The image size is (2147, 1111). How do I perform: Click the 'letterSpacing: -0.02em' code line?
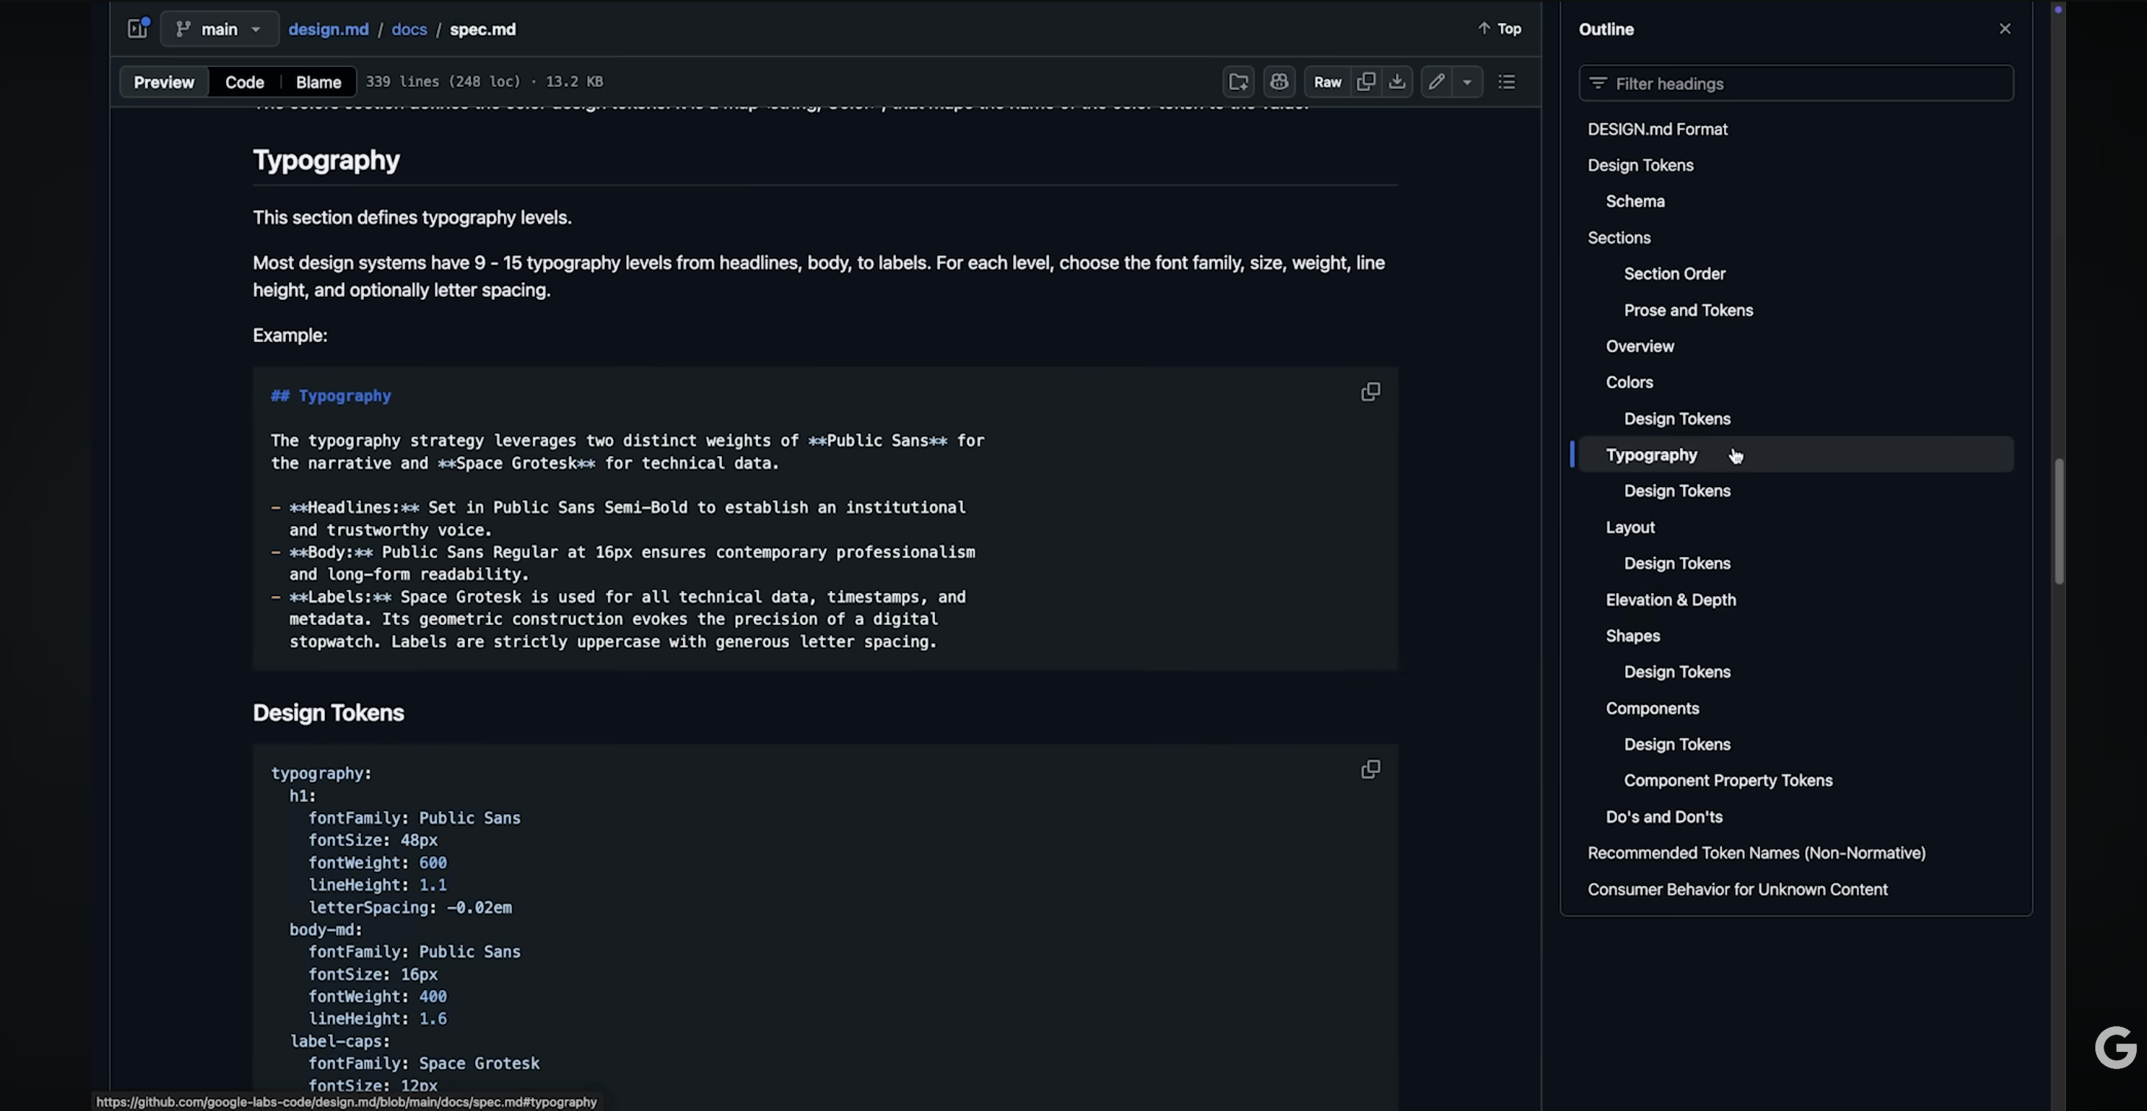[410, 908]
